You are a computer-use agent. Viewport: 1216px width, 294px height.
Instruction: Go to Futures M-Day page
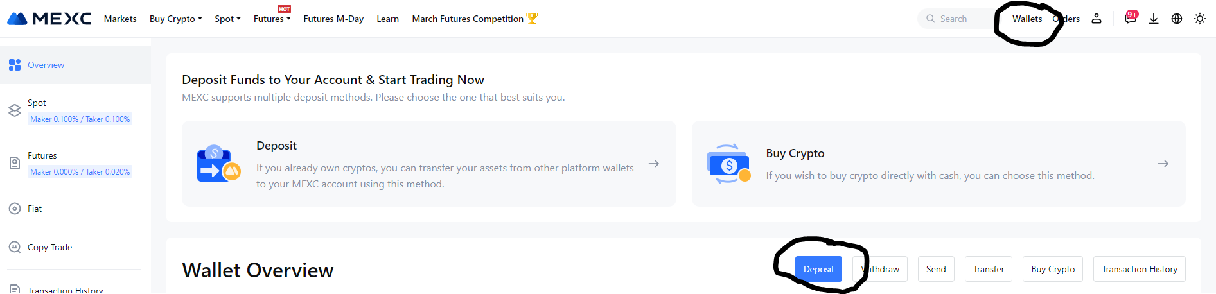tap(333, 19)
